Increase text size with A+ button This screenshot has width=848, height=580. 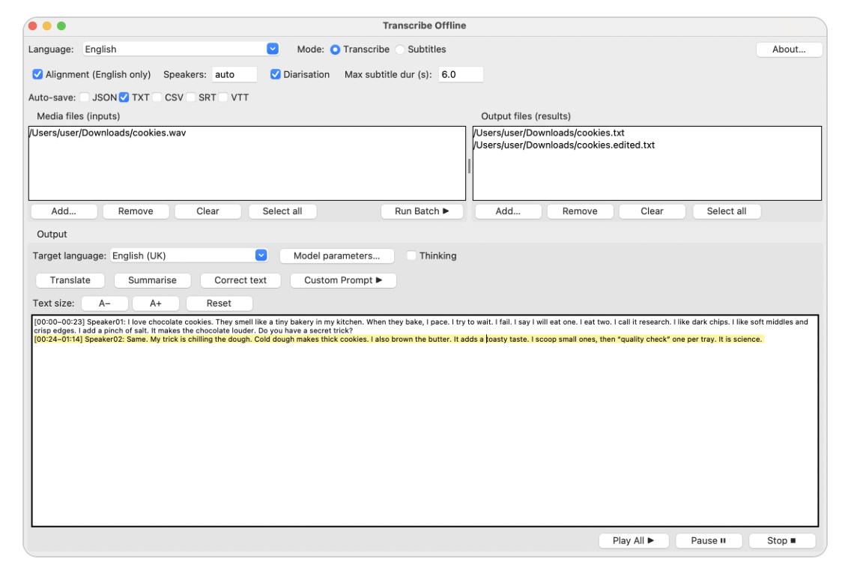pos(156,303)
